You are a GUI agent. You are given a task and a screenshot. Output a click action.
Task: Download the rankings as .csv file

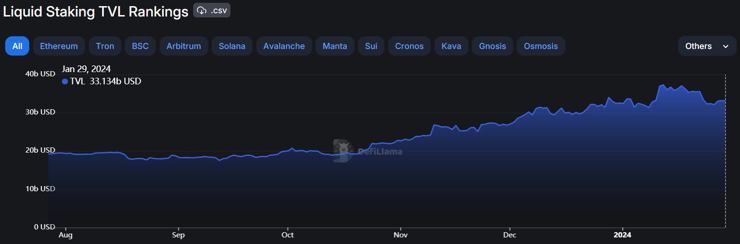tap(212, 10)
